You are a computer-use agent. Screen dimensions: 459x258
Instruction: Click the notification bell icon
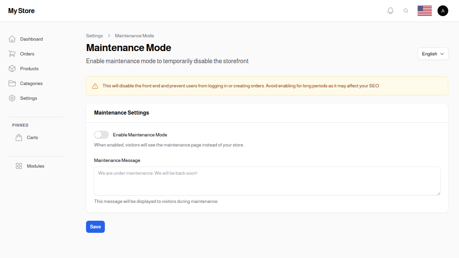[390, 10]
